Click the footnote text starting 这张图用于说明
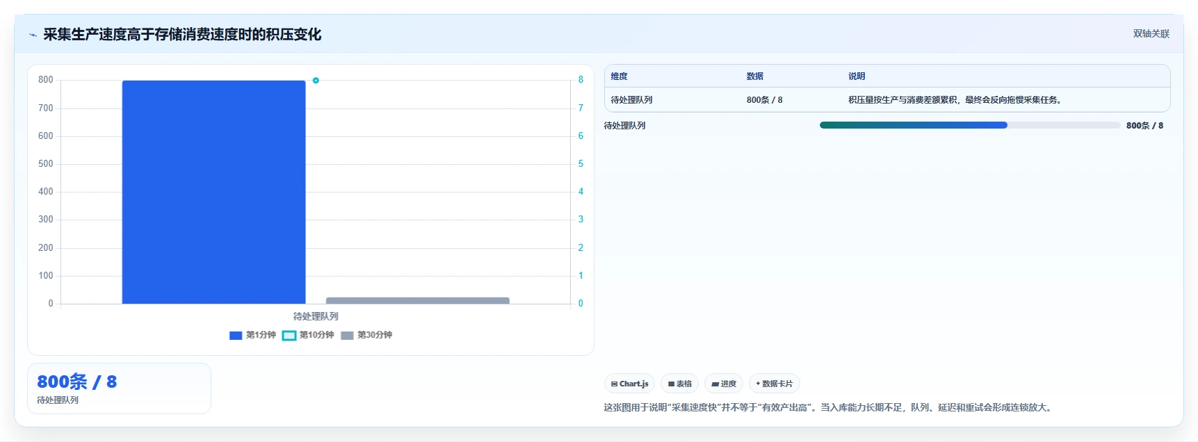Viewport: 1198px width, 442px height. tap(829, 407)
